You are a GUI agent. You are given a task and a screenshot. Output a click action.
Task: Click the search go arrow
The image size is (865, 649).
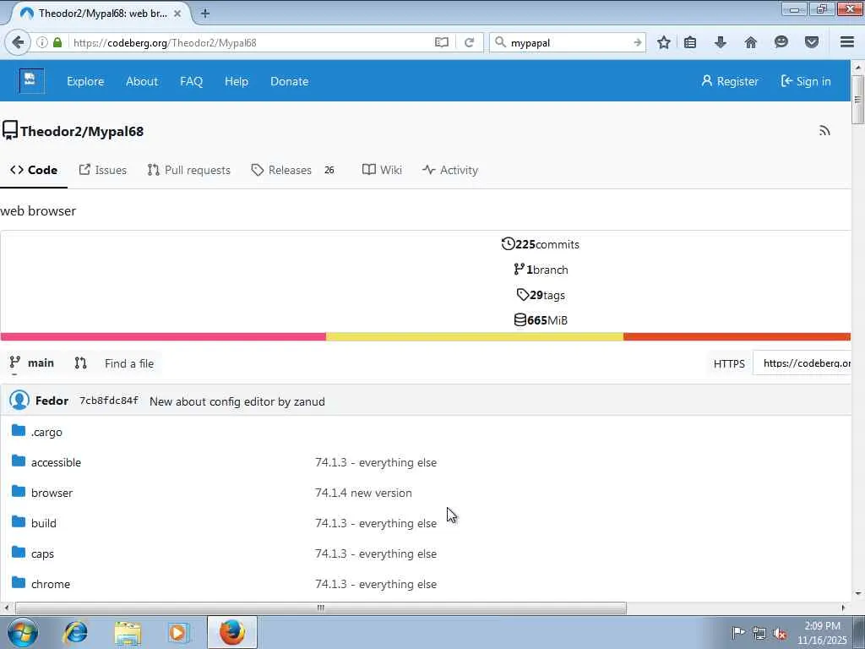637,42
